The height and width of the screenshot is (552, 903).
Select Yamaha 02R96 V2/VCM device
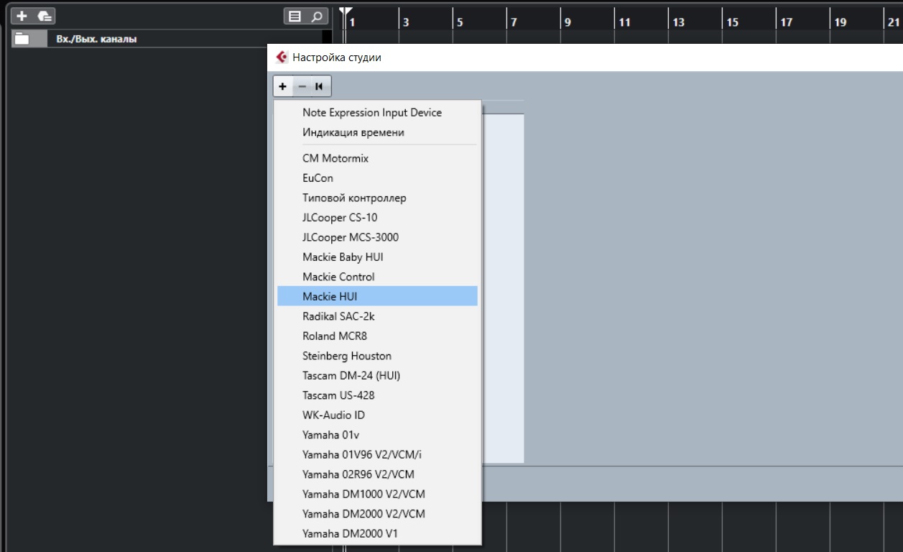(378, 474)
